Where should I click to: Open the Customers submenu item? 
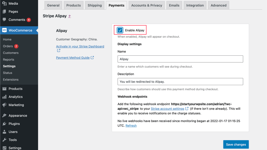(11, 53)
